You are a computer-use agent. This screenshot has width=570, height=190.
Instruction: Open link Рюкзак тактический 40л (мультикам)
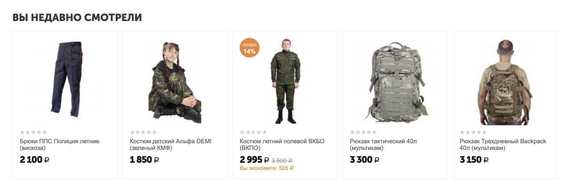pyautogui.click(x=384, y=145)
